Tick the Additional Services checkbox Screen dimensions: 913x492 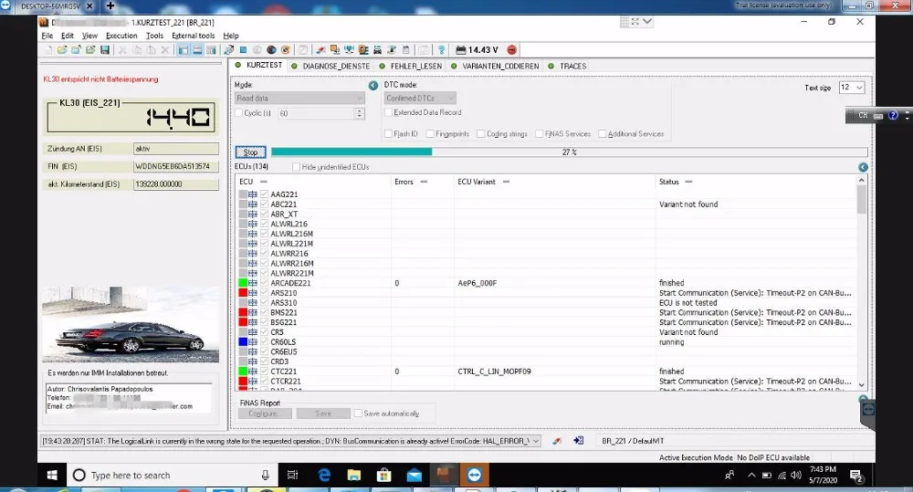coord(602,134)
